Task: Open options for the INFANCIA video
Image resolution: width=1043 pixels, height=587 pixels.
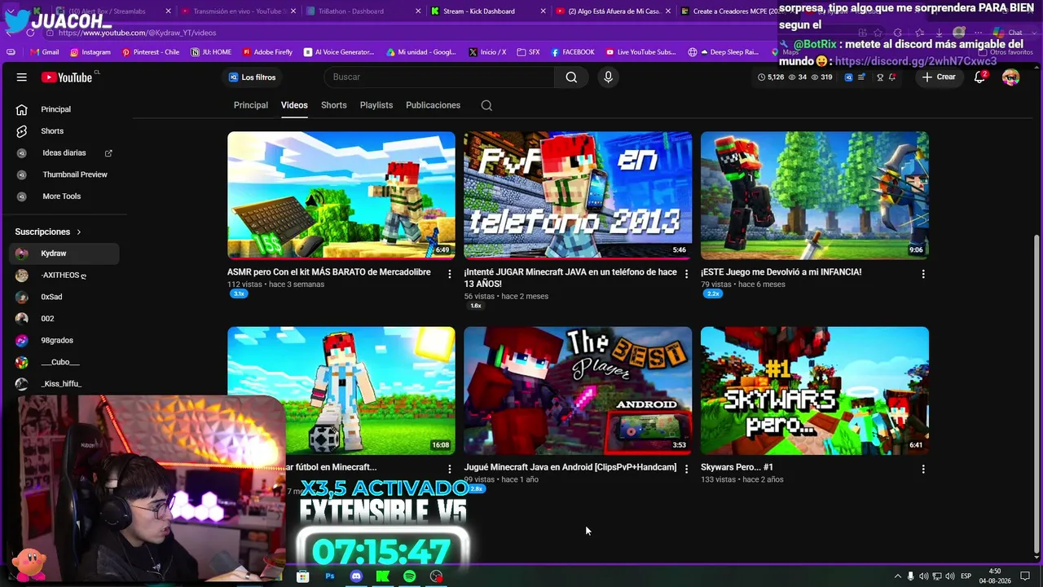Action: 923,274
